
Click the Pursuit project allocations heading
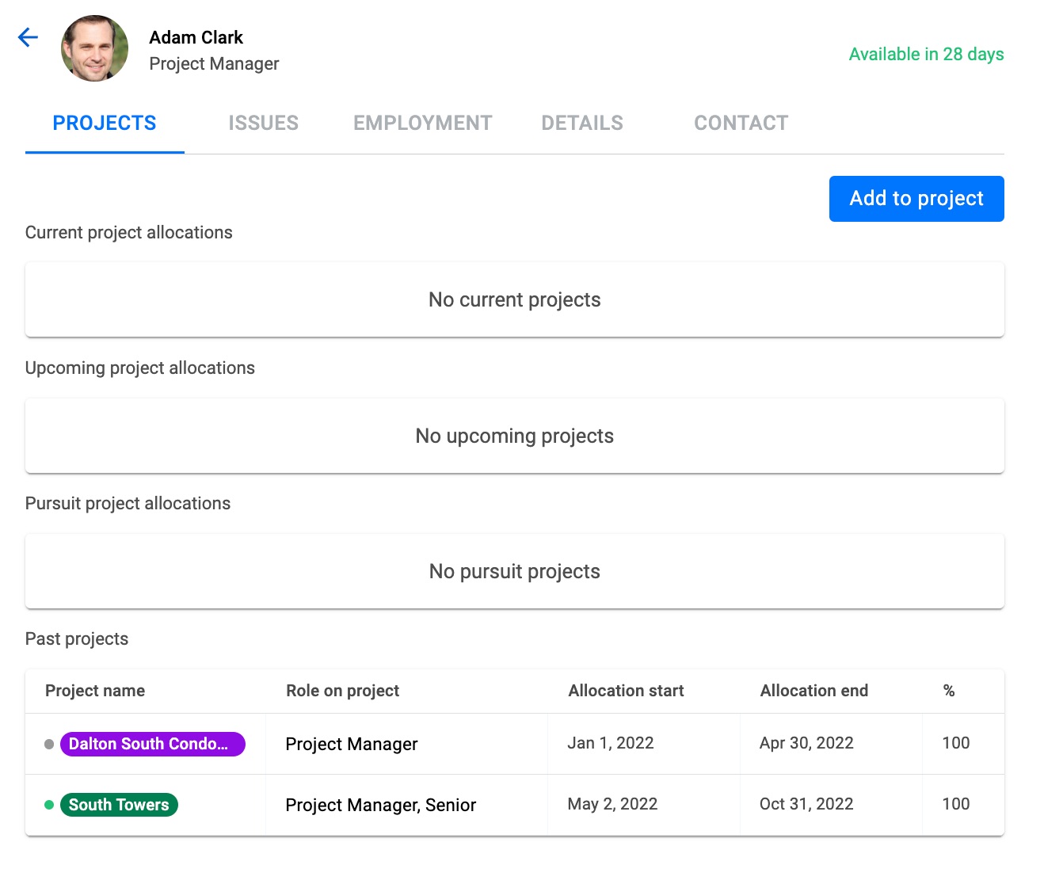coord(128,504)
